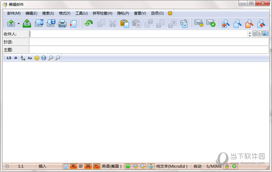Viewport: 272px width, 172px height.
Task: Click the 收件人 recipient button
Action: [x=15, y=34]
